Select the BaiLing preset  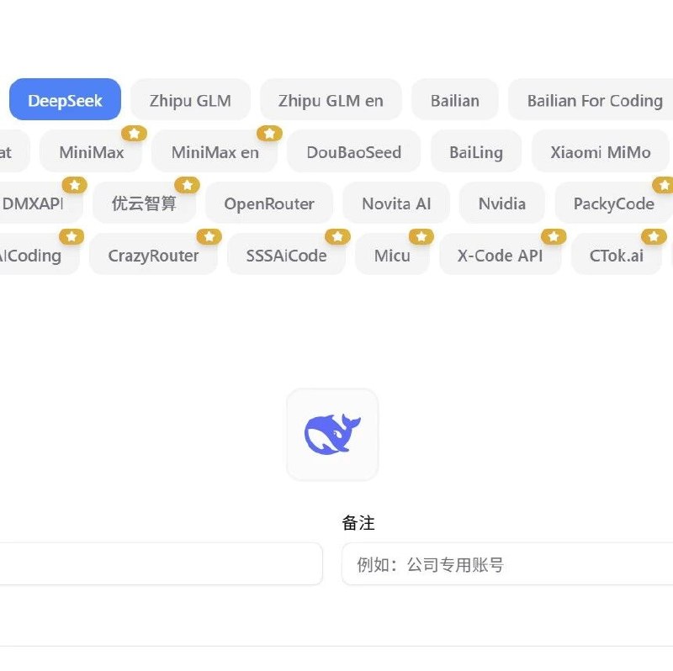[x=476, y=151]
